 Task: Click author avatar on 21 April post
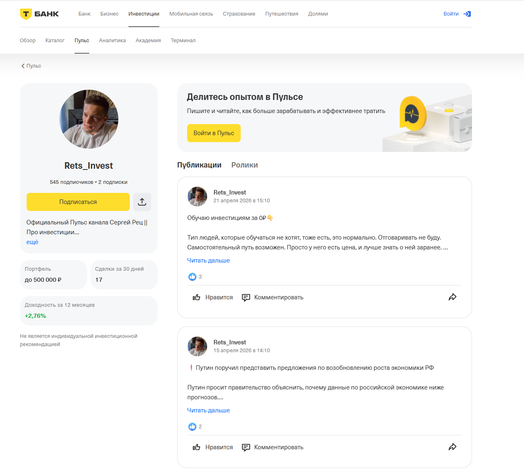point(197,197)
